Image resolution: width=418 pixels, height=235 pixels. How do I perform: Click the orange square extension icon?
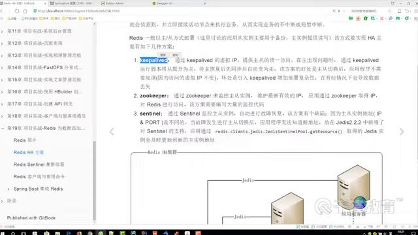point(359,18)
